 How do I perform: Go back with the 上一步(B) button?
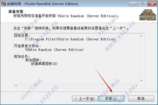point(85,99)
